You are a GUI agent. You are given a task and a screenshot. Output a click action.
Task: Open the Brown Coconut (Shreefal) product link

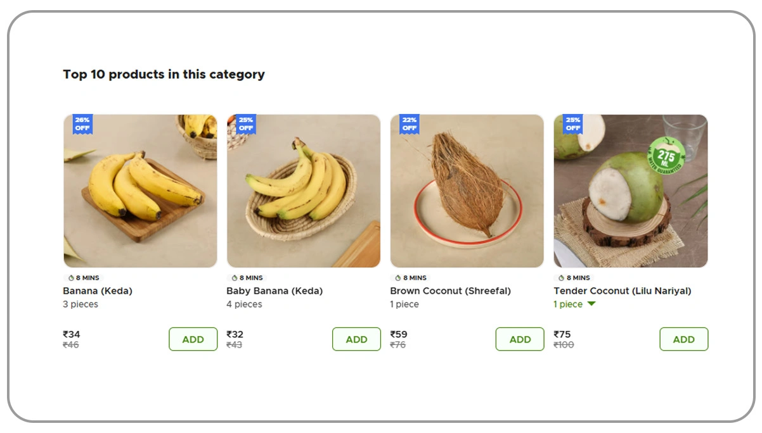(450, 291)
